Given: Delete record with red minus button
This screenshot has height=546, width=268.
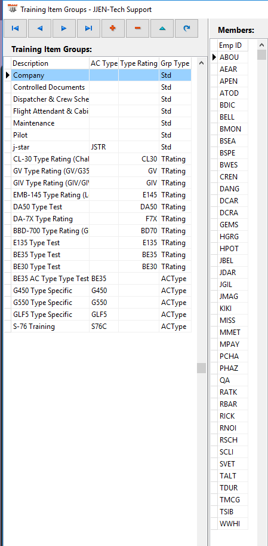Looking at the screenshot, I should pos(138,29).
